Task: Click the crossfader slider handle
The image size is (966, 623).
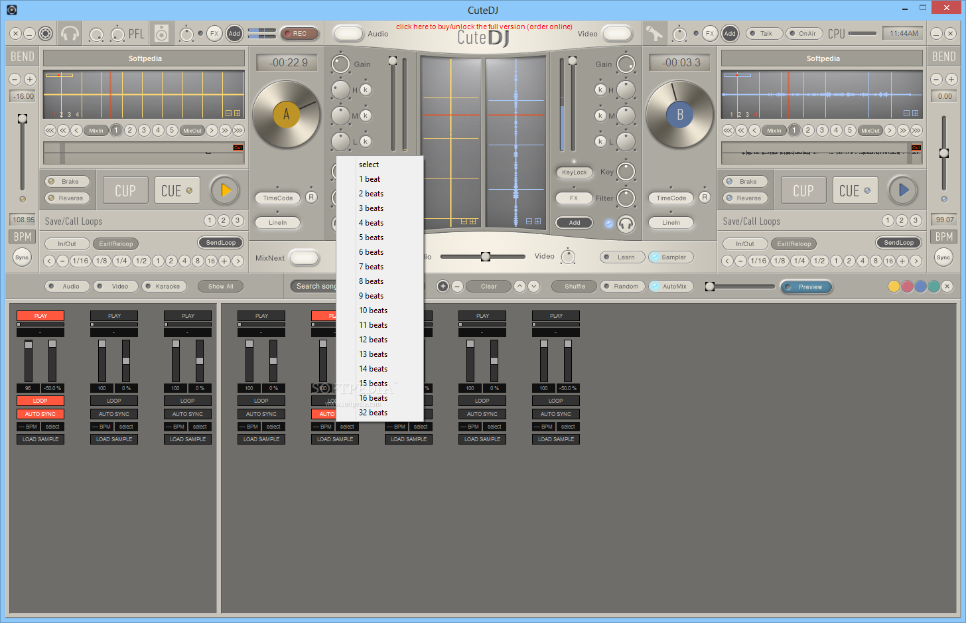Action: coord(486,256)
